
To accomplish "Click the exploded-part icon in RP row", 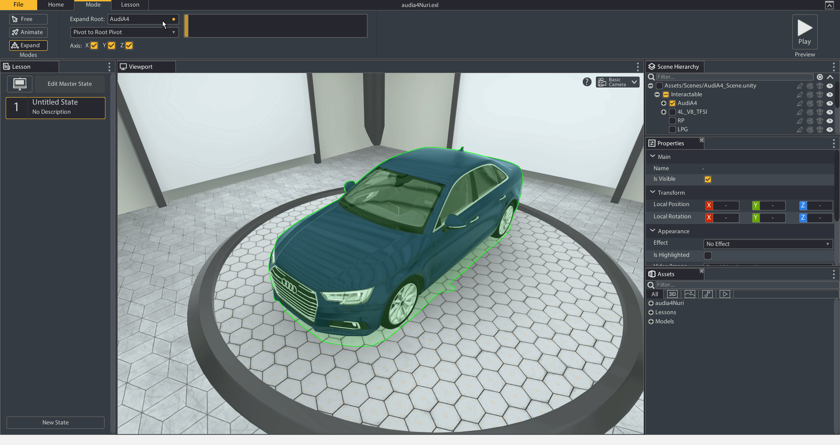I will pos(820,121).
